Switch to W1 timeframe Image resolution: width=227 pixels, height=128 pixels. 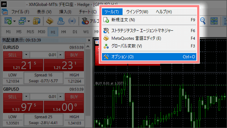tap(86, 32)
